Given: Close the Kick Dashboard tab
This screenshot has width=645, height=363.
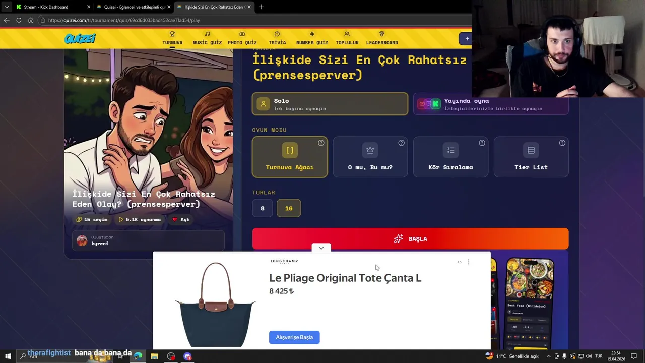Looking at the screenshot, I should (x=89, y=7).
